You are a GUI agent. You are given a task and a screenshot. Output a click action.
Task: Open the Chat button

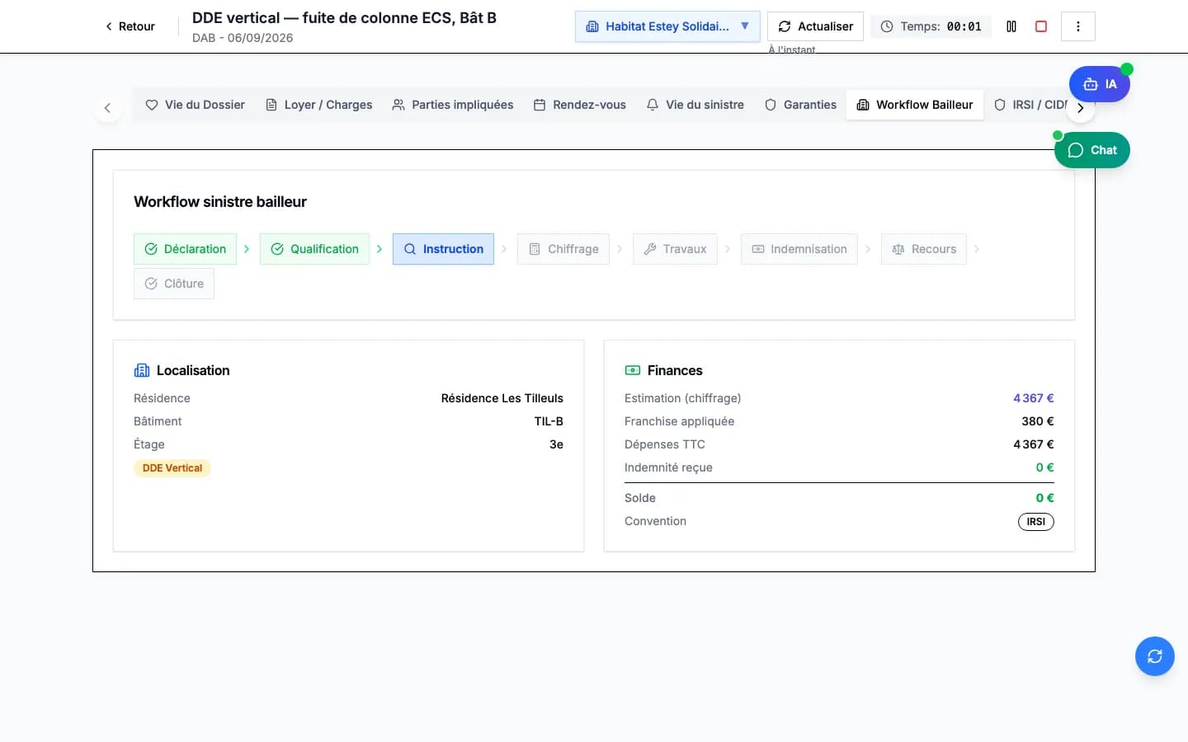coord(1092,150)
